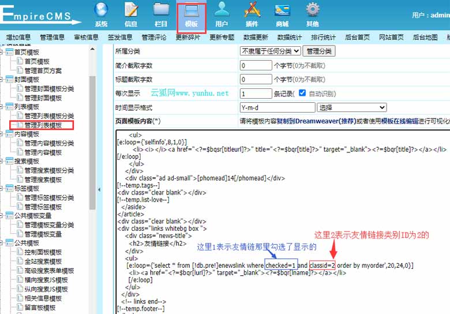Click the sidebar vertical scrollbar thumb
The height and width of the screenshot is (314, 450).
point(92,143)
